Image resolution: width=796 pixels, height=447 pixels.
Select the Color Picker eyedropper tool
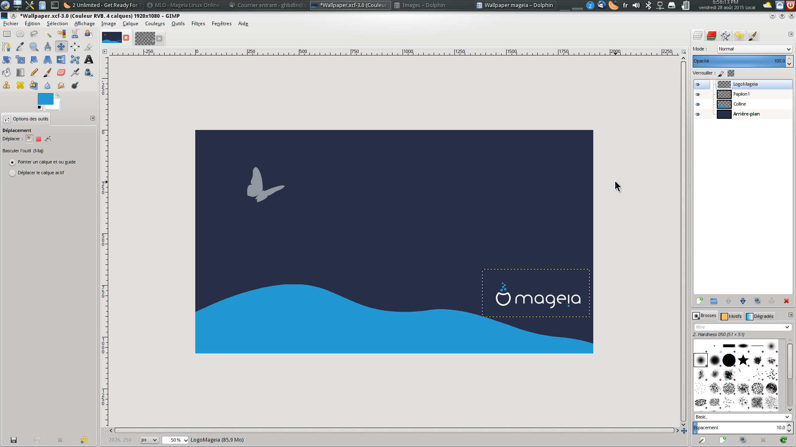click(20, 47)
